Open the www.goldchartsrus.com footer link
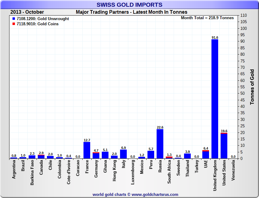 coord(155,194)
